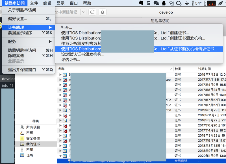Click the 2017年7月27日 expiry date on the first d3d certificate row

[x=212, y=100]
